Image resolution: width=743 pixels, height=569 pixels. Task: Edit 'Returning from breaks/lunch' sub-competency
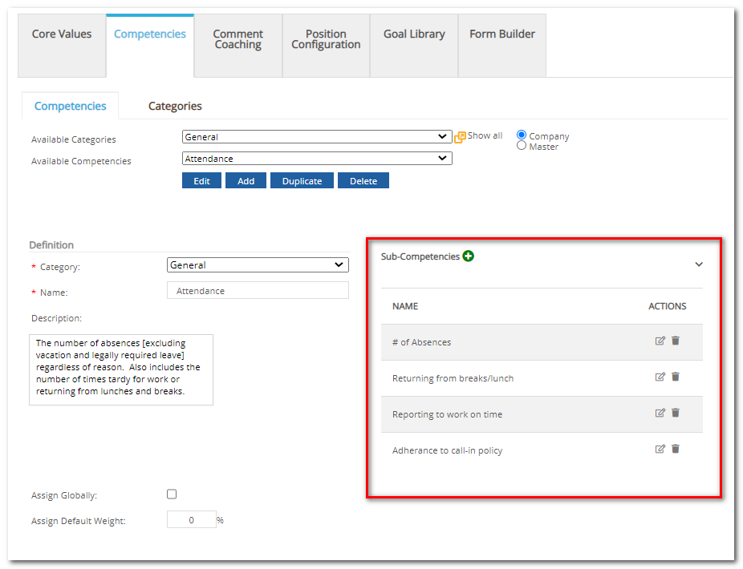(x=660, y=377)
